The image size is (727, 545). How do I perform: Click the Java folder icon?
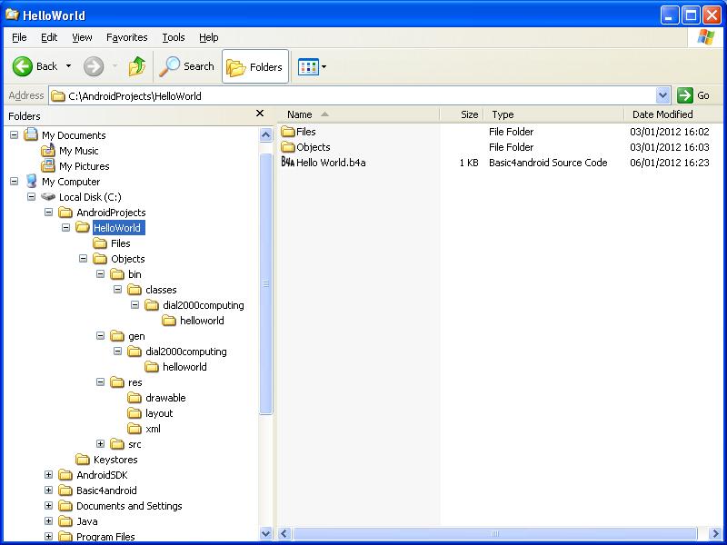tap(65, 521)
